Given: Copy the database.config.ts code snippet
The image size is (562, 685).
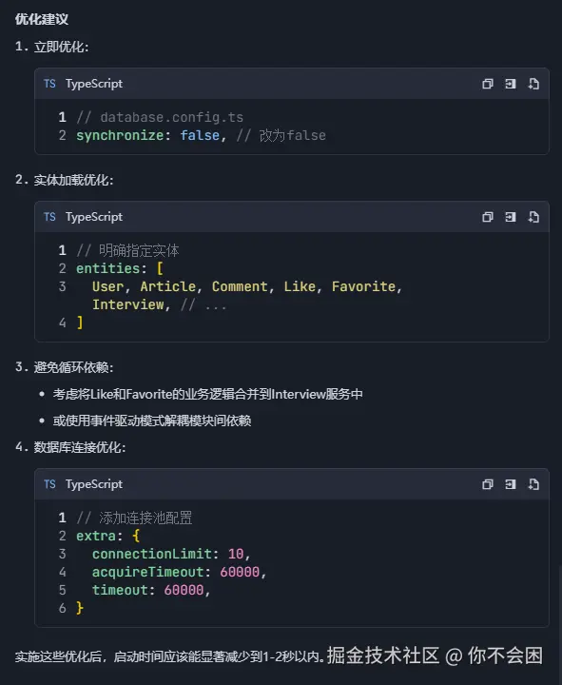Looking at the screenshot, I should [x=487, y=84].
